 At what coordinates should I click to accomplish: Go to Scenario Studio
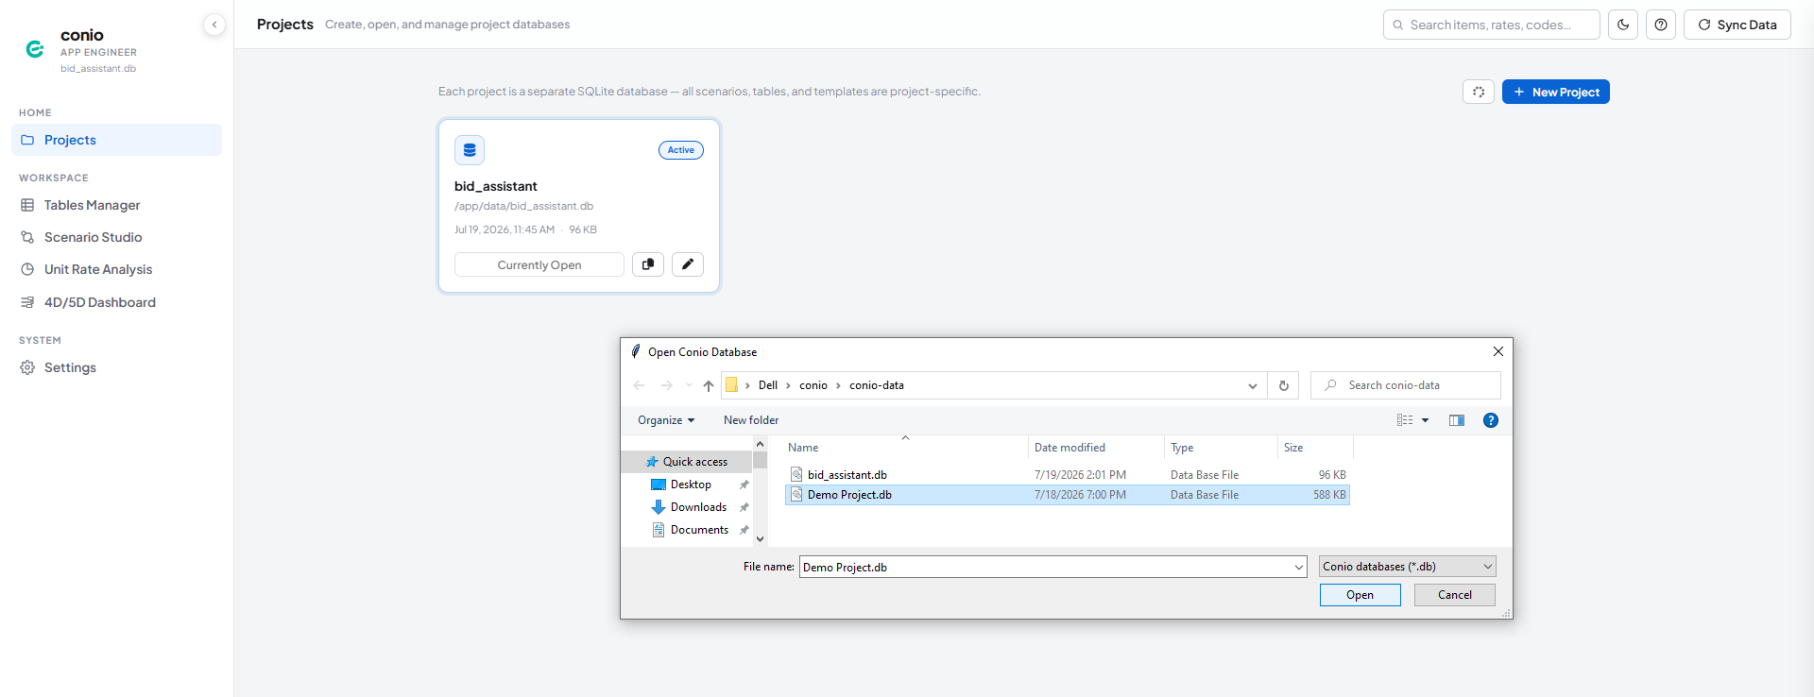pos(116,237)
